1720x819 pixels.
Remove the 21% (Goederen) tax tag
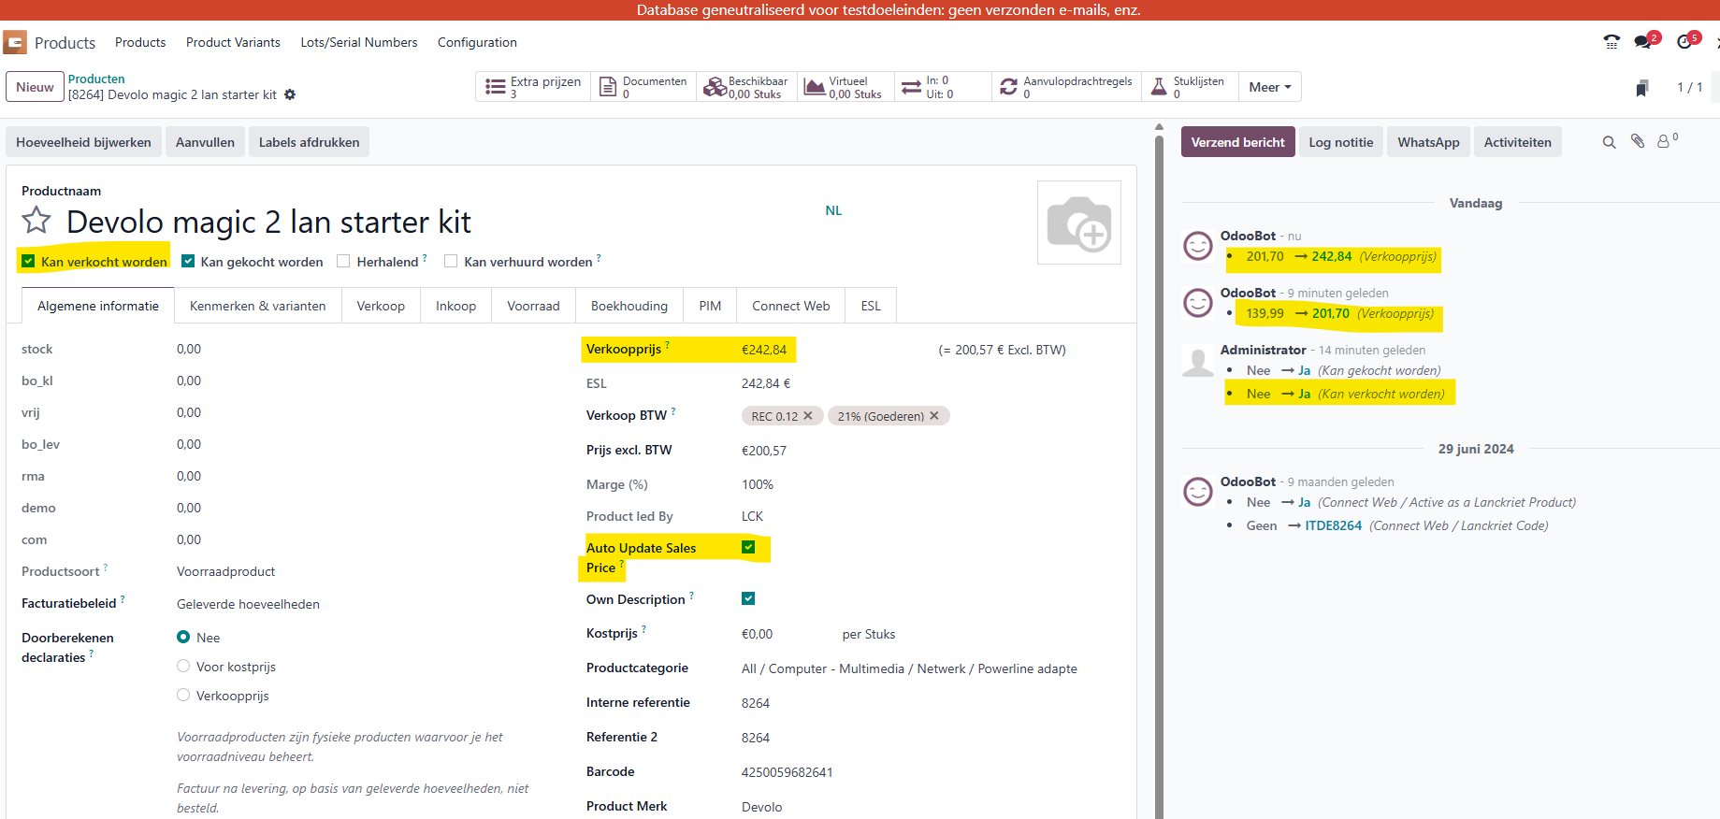934,416
